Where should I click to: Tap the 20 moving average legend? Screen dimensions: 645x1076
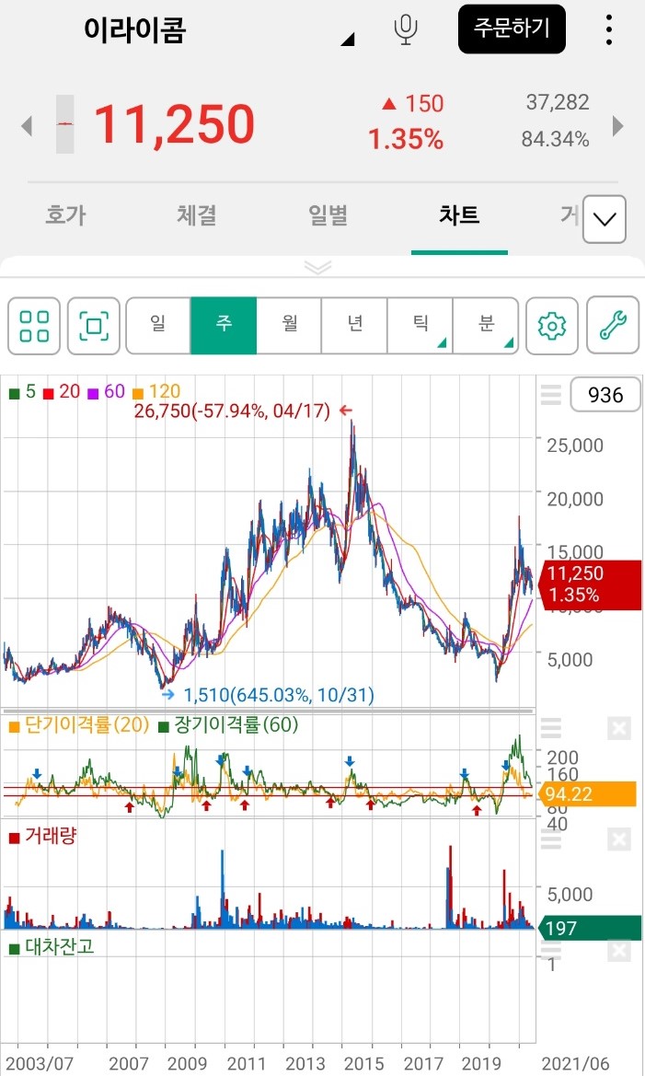62,392
